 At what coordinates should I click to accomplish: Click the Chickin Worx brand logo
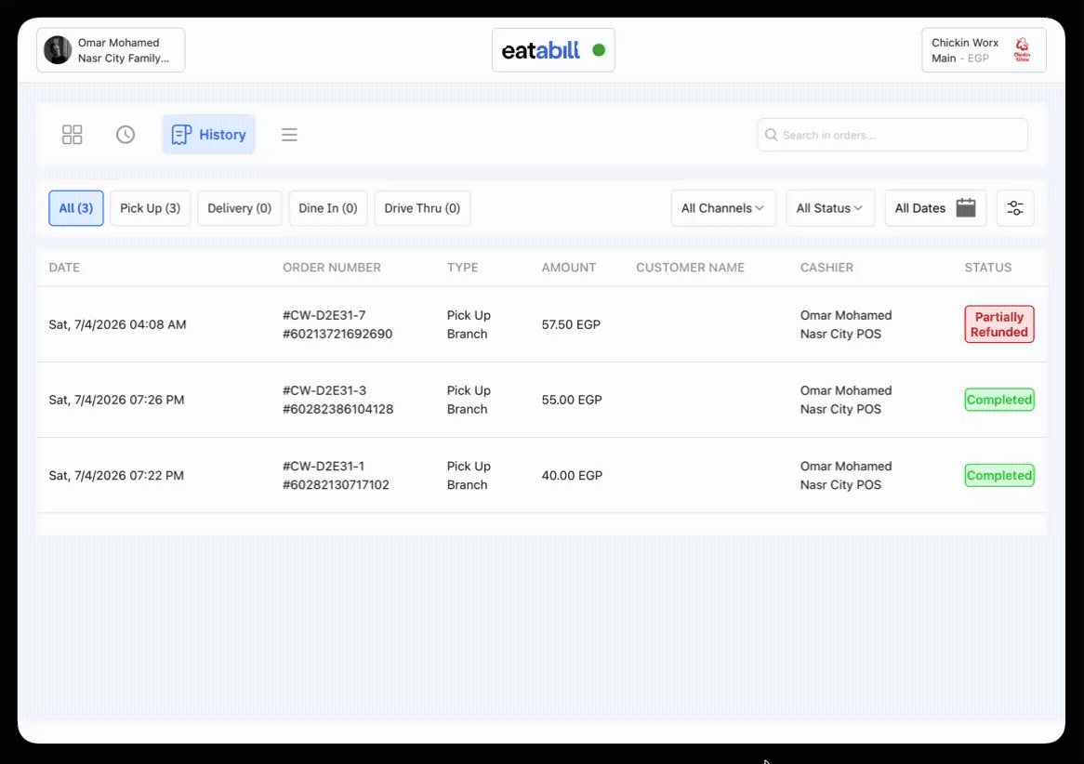[x=1022, y=50]
